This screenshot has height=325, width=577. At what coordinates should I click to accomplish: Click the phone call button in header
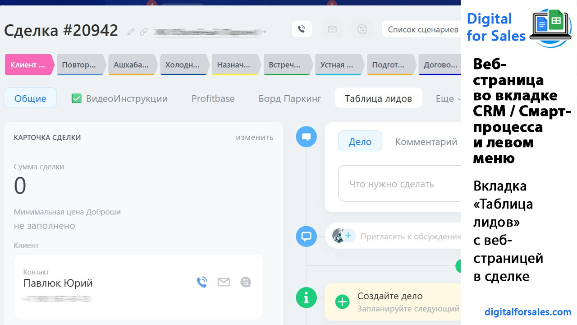pyautogui.click(x=302, y=29)
